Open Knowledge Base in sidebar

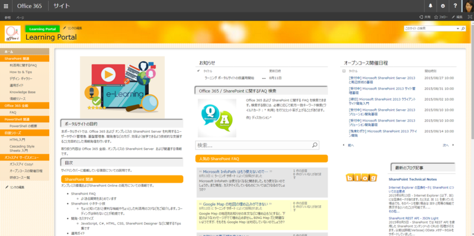coord(23,92)
